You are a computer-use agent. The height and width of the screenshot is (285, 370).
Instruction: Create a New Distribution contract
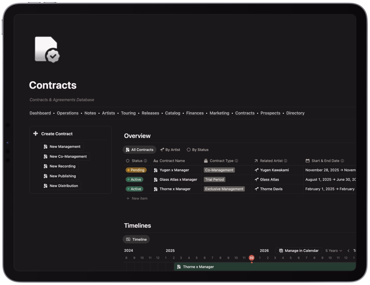(x=61, y=186)
